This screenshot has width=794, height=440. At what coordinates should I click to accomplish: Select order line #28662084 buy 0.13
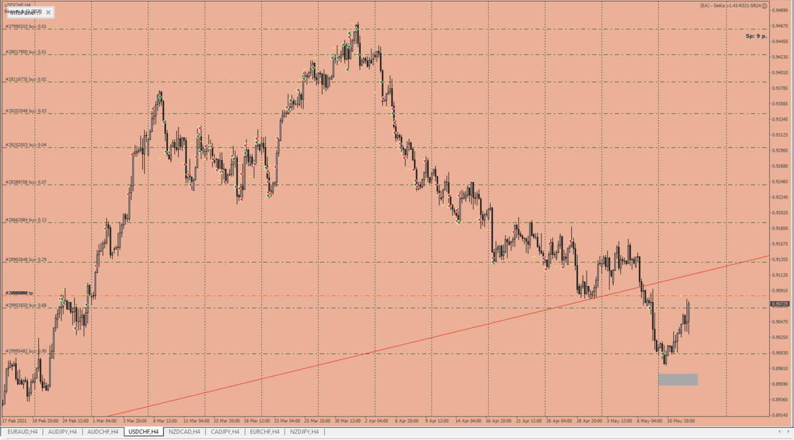(26, 220)
